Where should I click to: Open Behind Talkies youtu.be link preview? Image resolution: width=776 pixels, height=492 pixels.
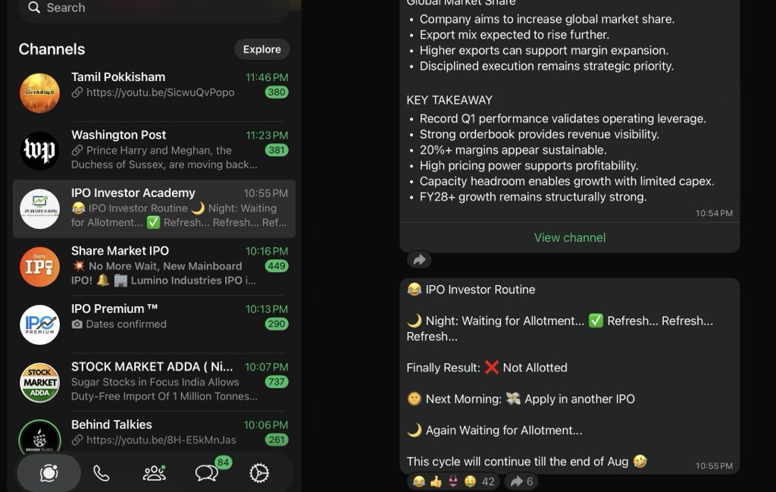click(153, 440)
